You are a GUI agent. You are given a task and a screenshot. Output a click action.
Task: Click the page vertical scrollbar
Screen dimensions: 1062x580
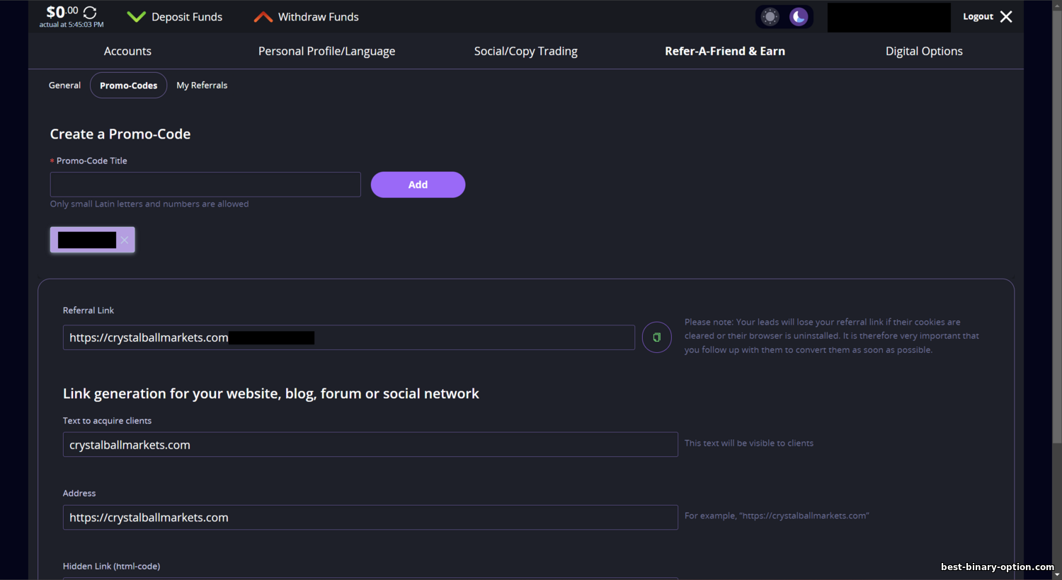[x=1057, y=226]
